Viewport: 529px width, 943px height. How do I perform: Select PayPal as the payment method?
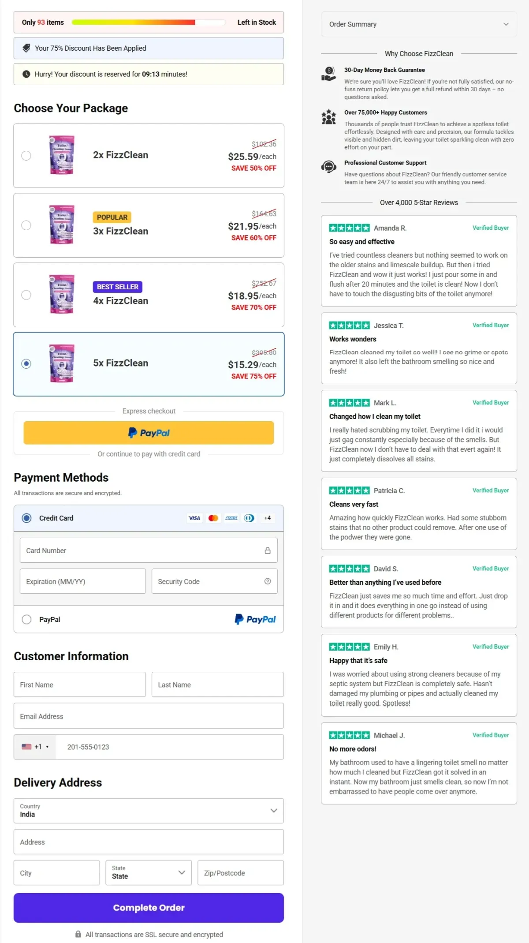point(26,619)
